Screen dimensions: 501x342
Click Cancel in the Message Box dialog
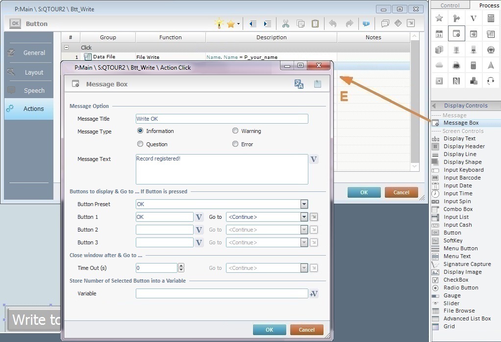point(306,330)
